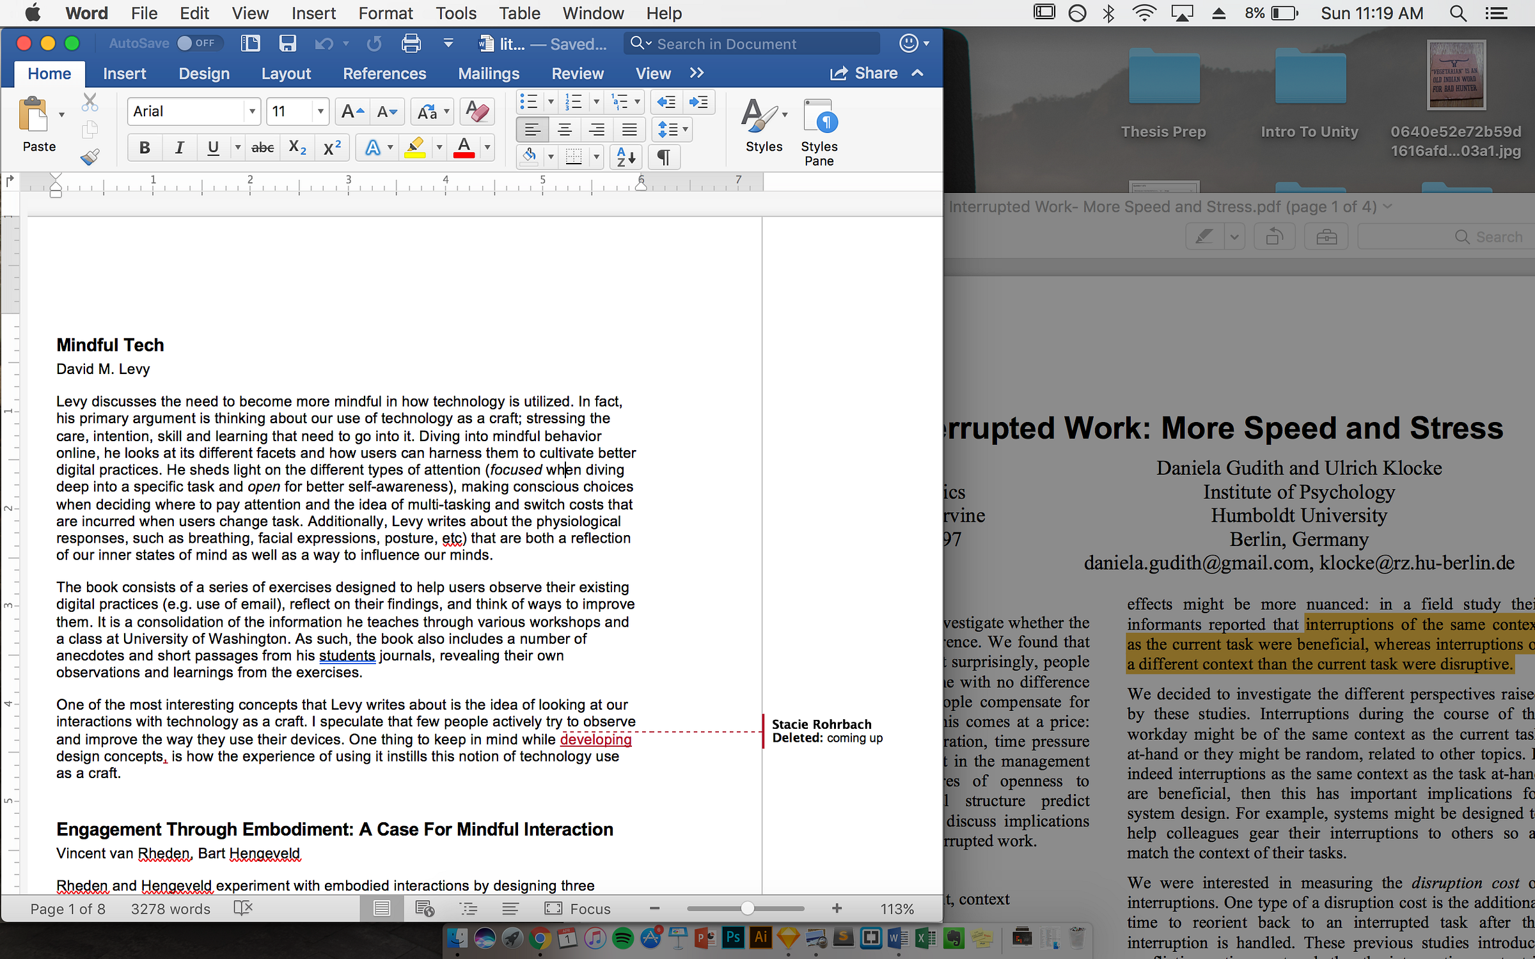Click the Show/Hide paragraph marks icon
This screenshot has height=959, width=1535.
click(664, 157)
